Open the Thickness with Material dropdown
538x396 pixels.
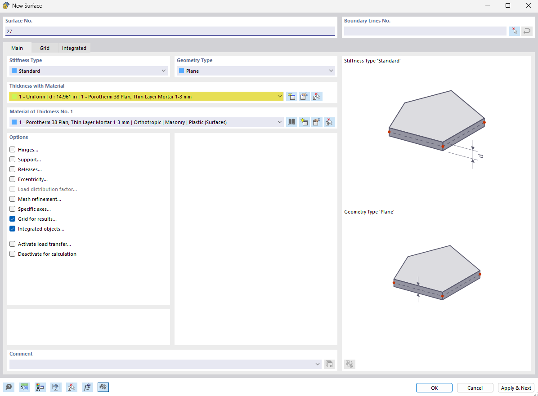click(280, 96)
